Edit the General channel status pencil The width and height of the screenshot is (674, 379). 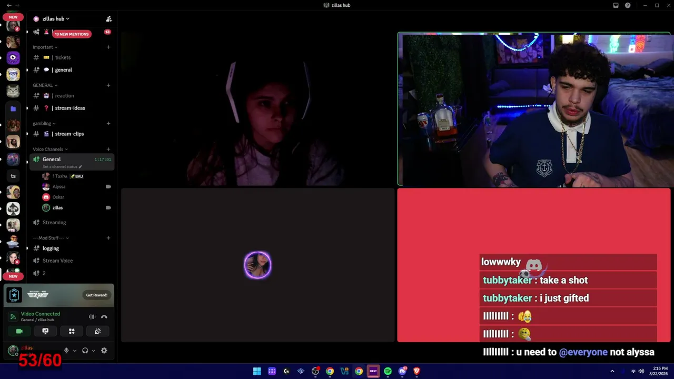coord(81,167)
